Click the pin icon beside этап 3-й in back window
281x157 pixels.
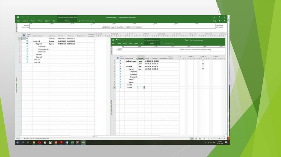point(27,62)
